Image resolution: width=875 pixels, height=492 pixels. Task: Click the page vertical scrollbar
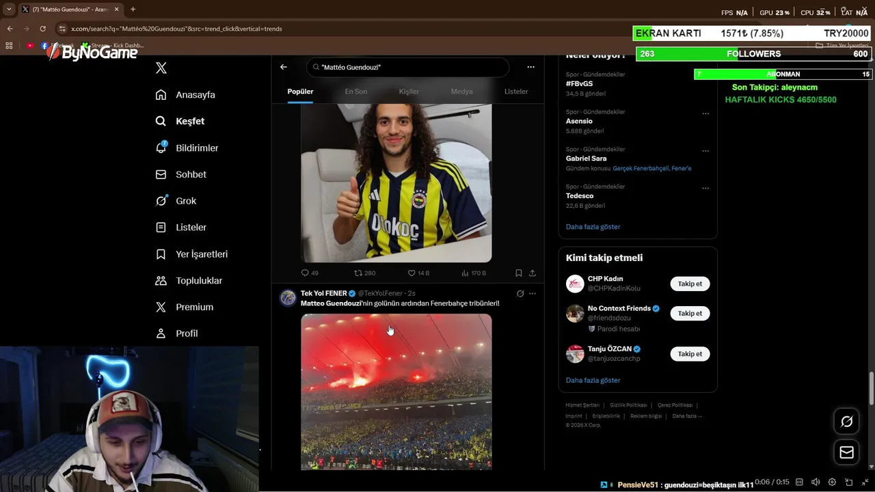[x=871, y=388]
